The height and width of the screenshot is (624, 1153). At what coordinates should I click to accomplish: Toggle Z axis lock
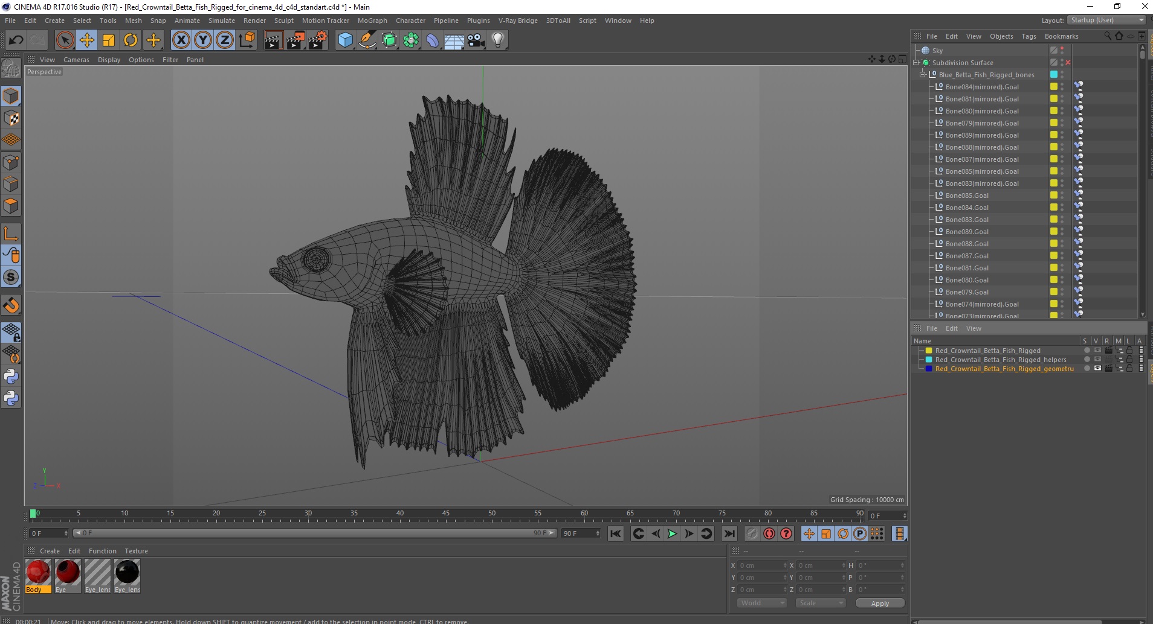225,40
